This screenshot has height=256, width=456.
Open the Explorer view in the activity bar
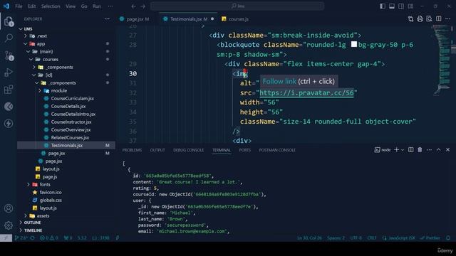click(x=9, y=21)
